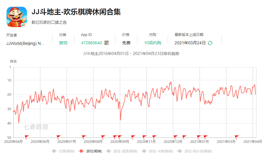Open the QR code next to App ID

pyautogui.click(x=106, y=43)
